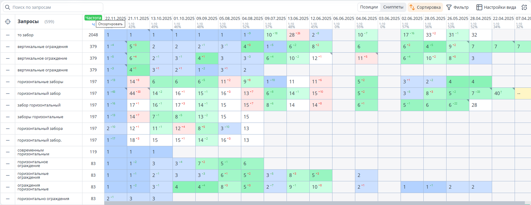Select the 03.06.2025 date column header
The image size is (531, 205).
[x=389, y=18]
